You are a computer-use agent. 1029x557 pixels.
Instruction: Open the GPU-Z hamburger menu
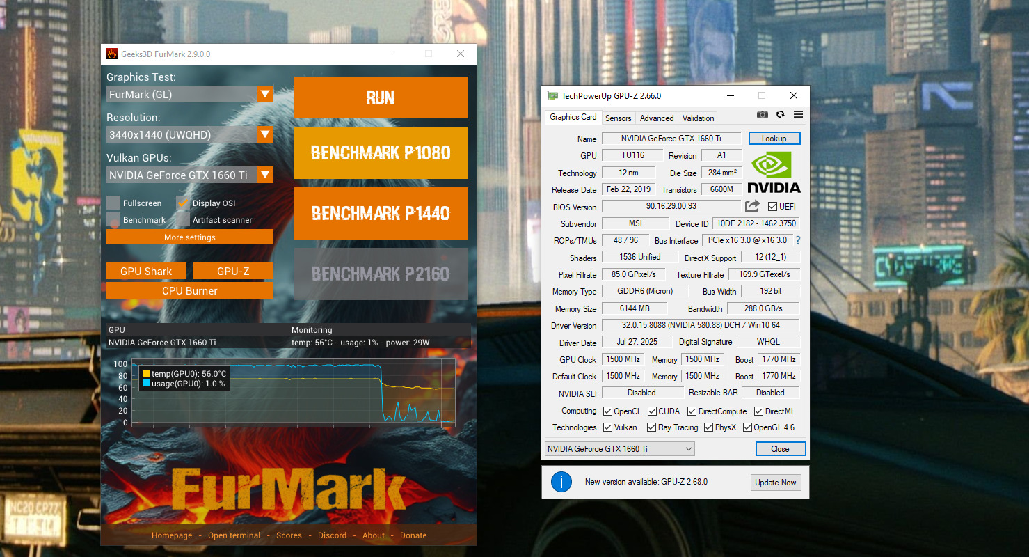point(798,114)
